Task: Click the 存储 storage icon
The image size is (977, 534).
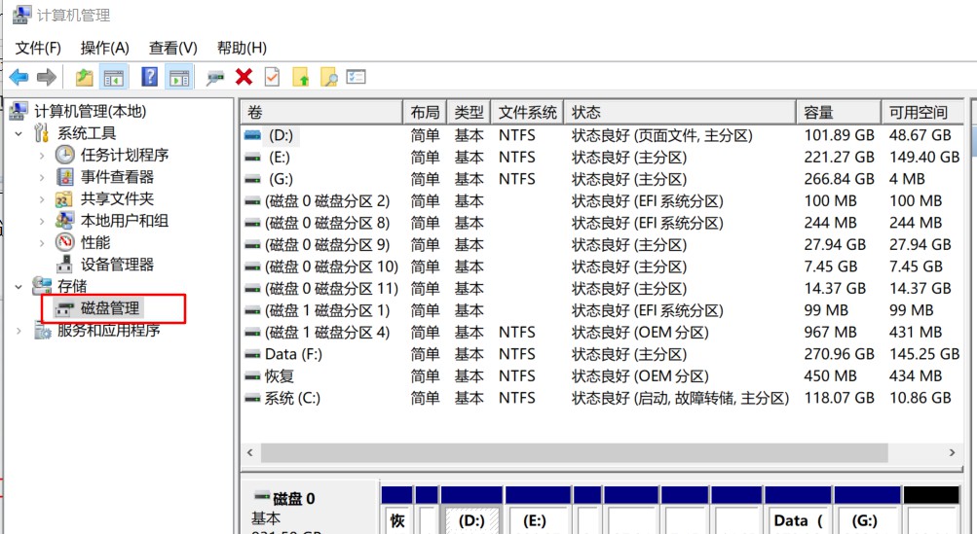Action: (x=42, y=286)
